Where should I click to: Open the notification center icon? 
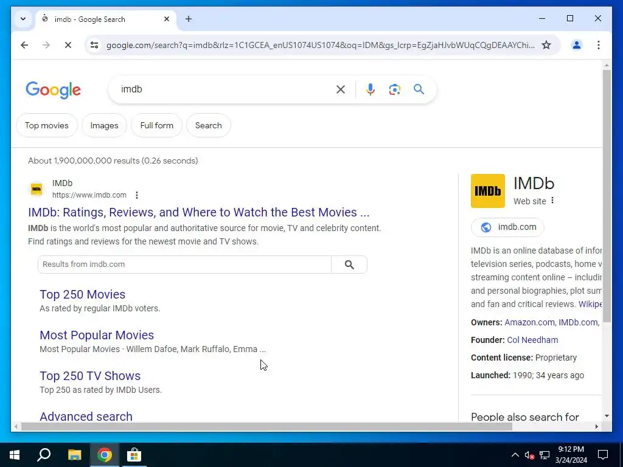(603, 455)
